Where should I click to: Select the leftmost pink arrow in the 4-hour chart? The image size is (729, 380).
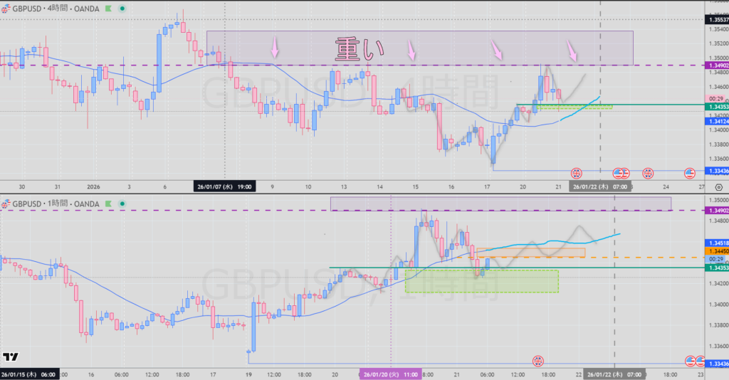274,48
